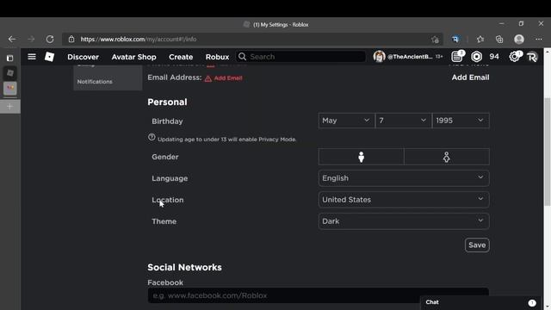Viewport: 551px width, 310px height.
Task: Click the Robux hexagon currency icon
Action: pos(476,57)
